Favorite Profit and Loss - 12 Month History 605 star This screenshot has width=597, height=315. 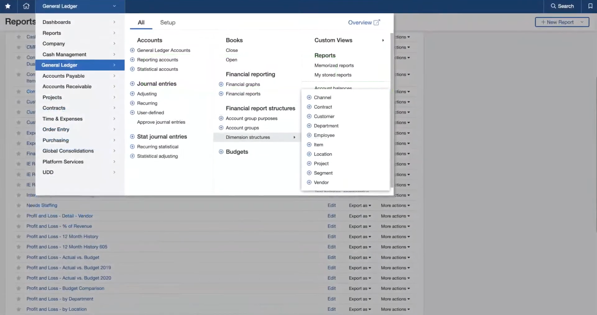(19, 247)
